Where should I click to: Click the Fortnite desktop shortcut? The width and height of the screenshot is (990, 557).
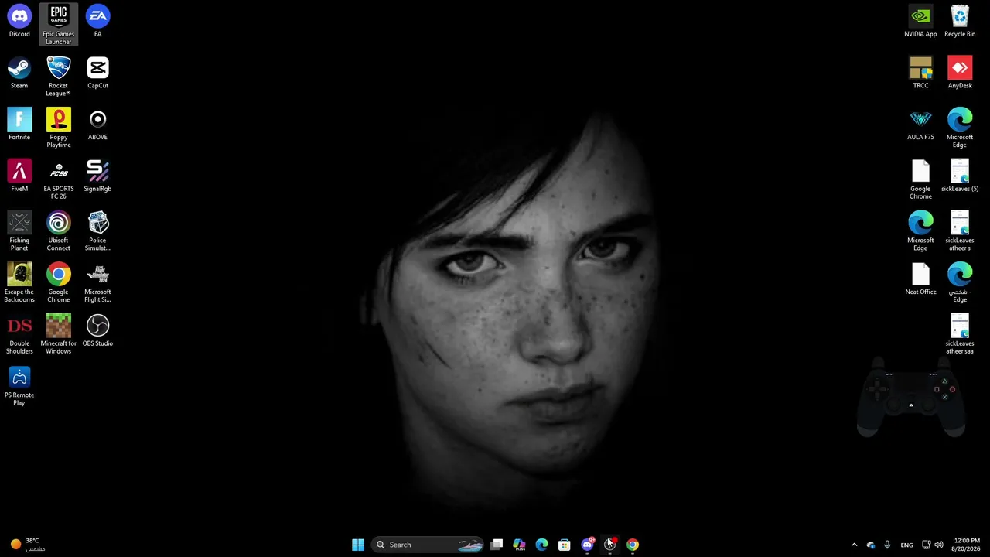click(x=19, y=125)
